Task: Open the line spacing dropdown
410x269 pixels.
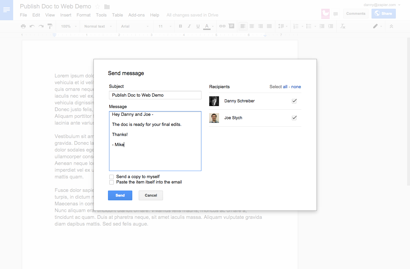Action: point(283,26)
